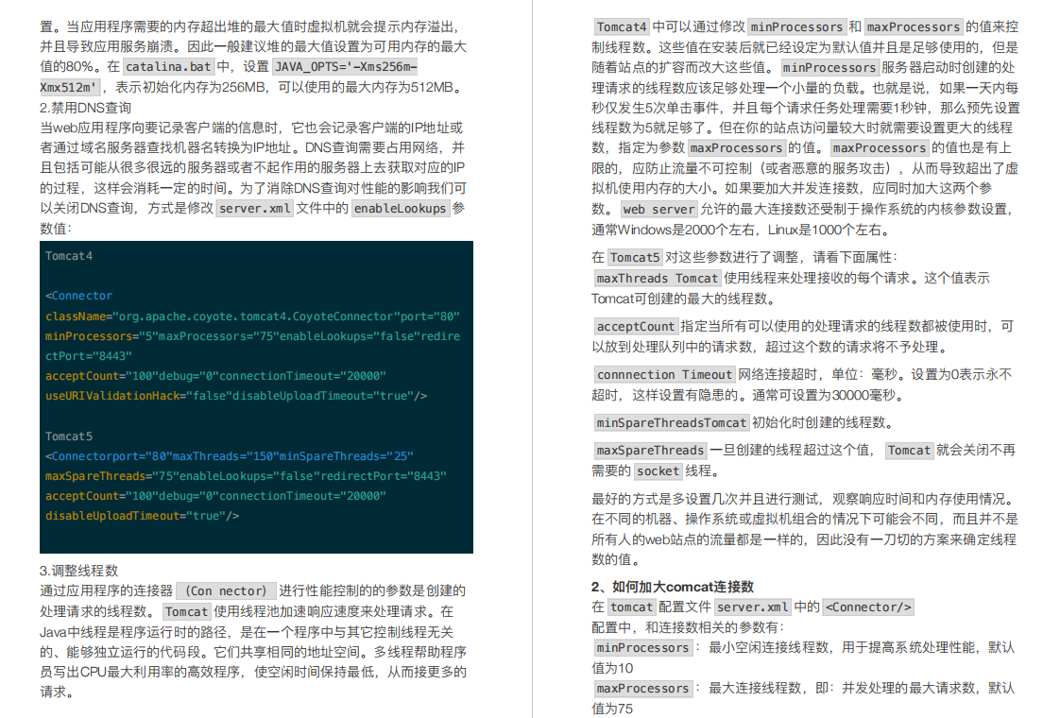Click the heading "2.禁用DNS查询"
1043x718 pixels.
pyautogui.click(x=85, y=108)
